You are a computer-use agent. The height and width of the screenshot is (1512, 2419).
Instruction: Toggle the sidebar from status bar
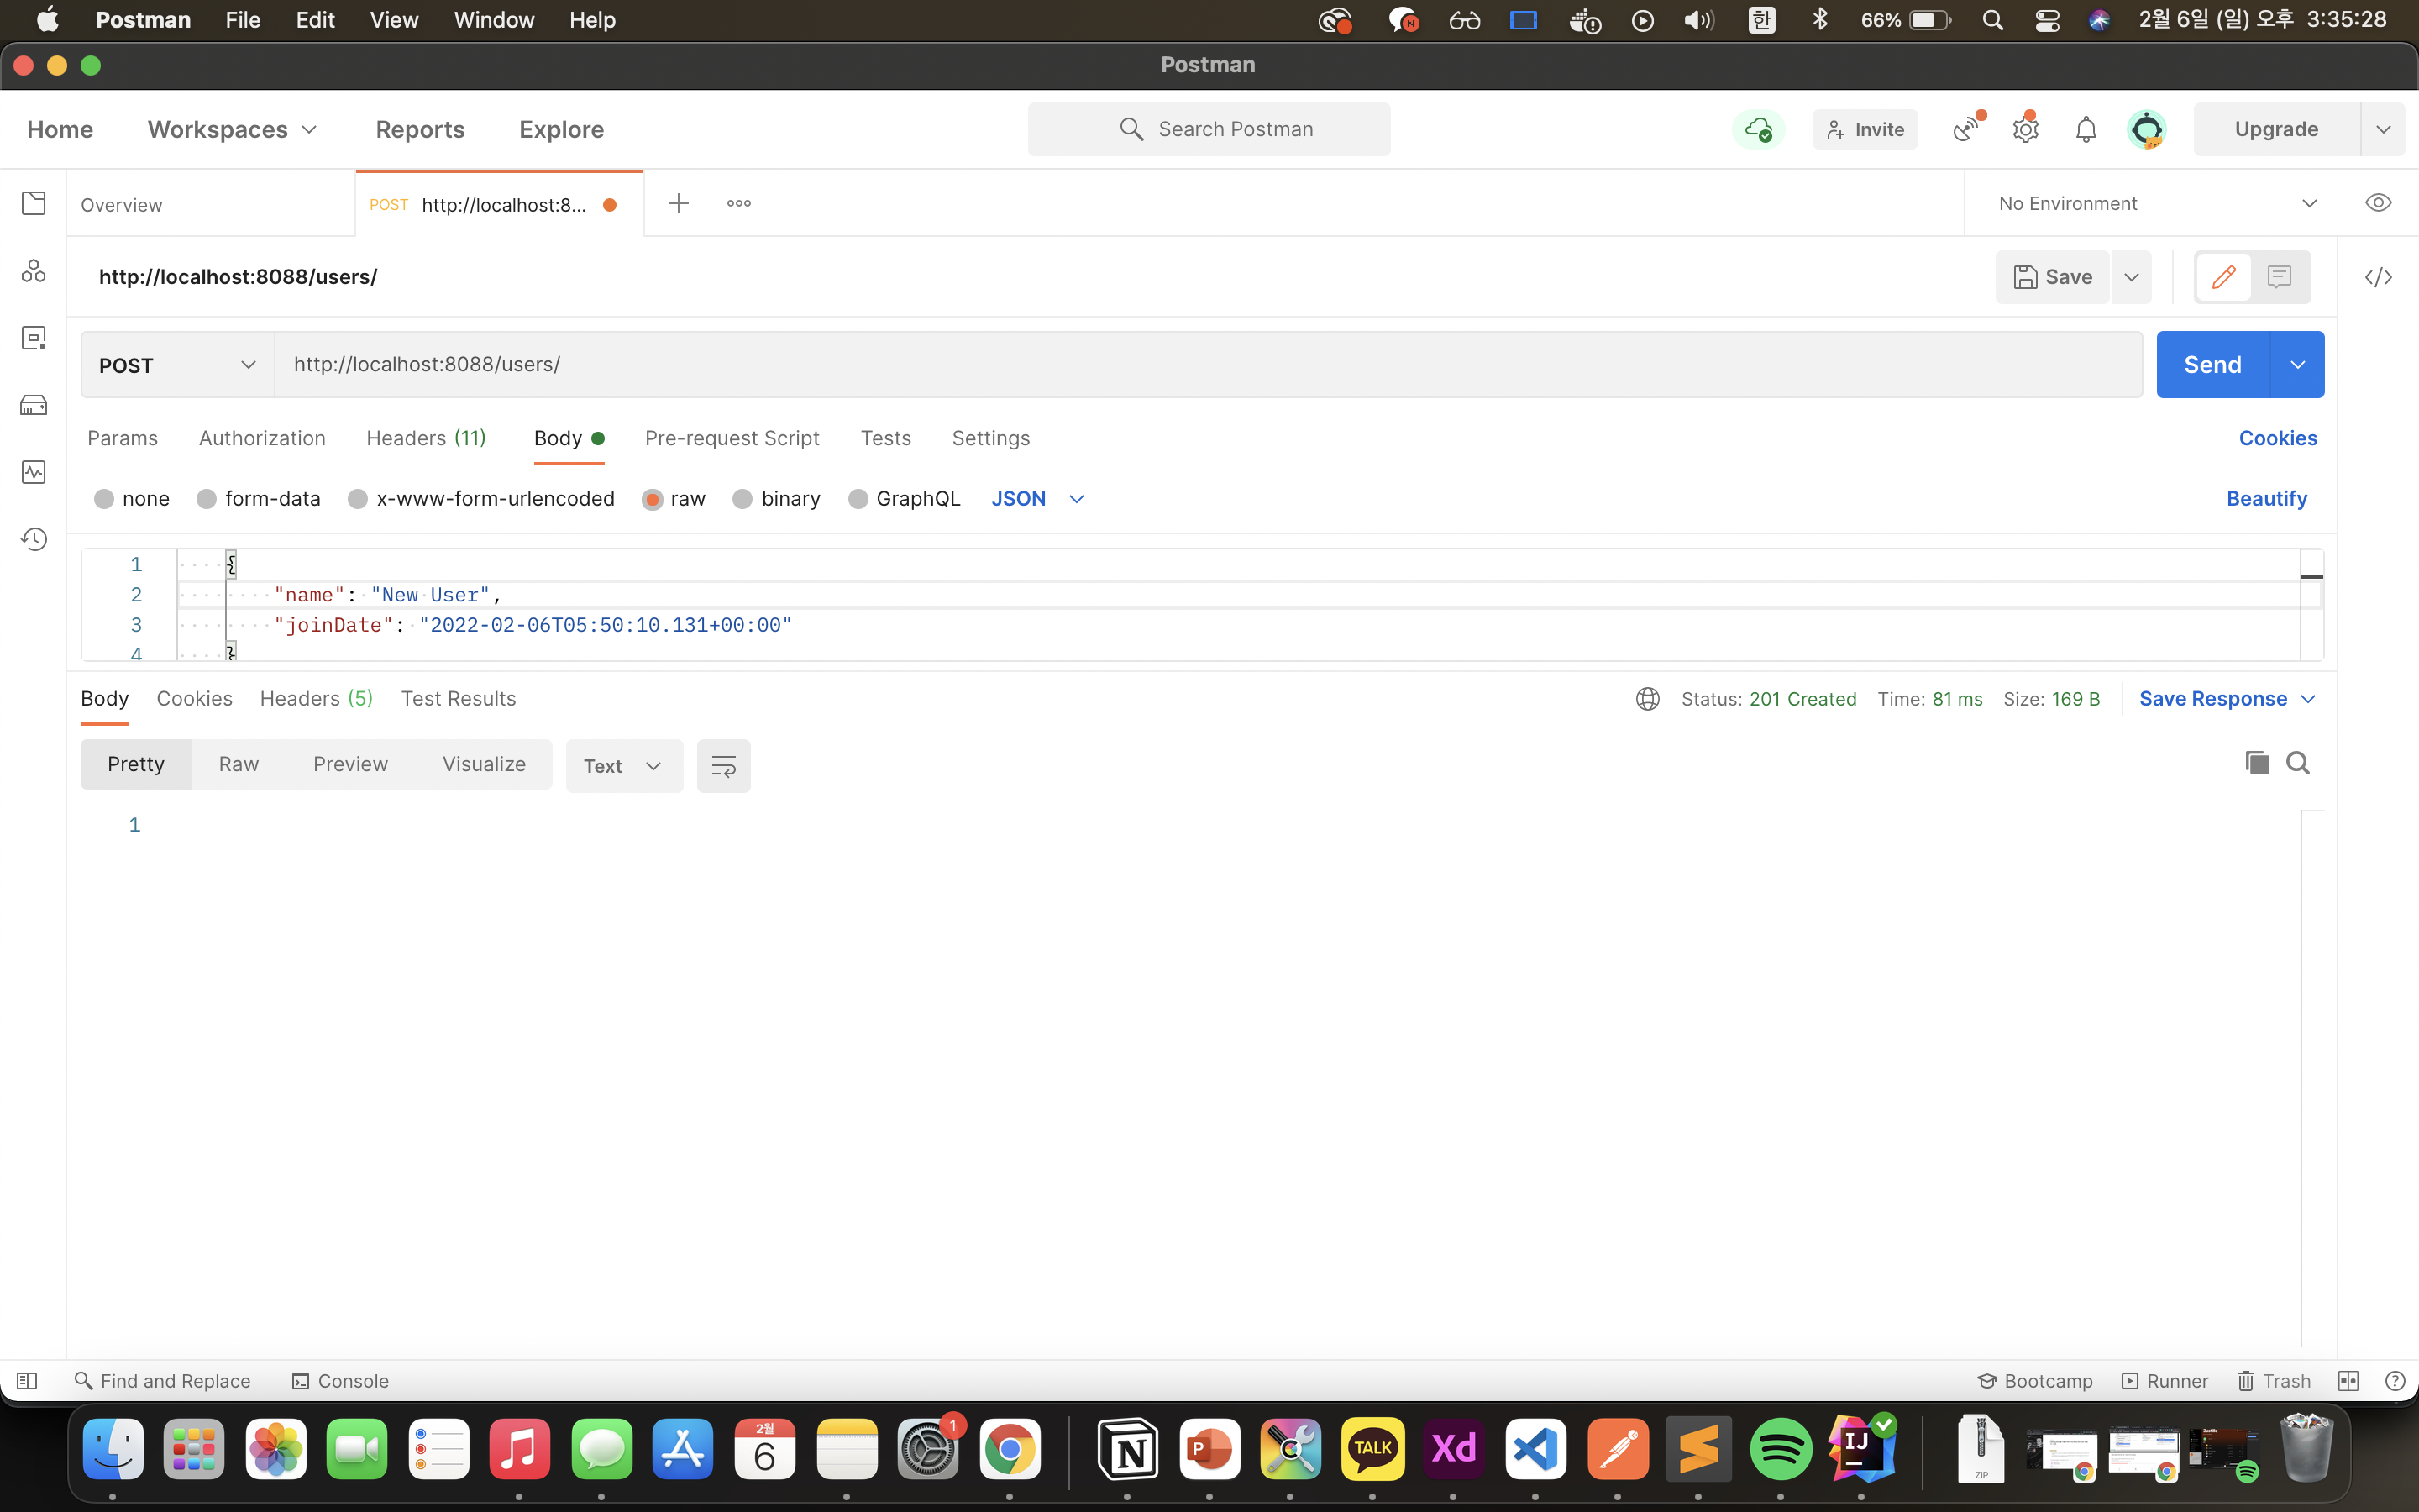[27, 1381]
